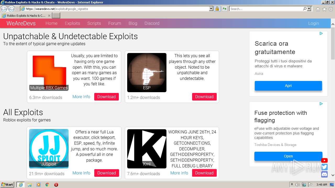Image resolution: width=335 pixels, height=188 pixels.
Task: Download Krnl
Action: 204,173
